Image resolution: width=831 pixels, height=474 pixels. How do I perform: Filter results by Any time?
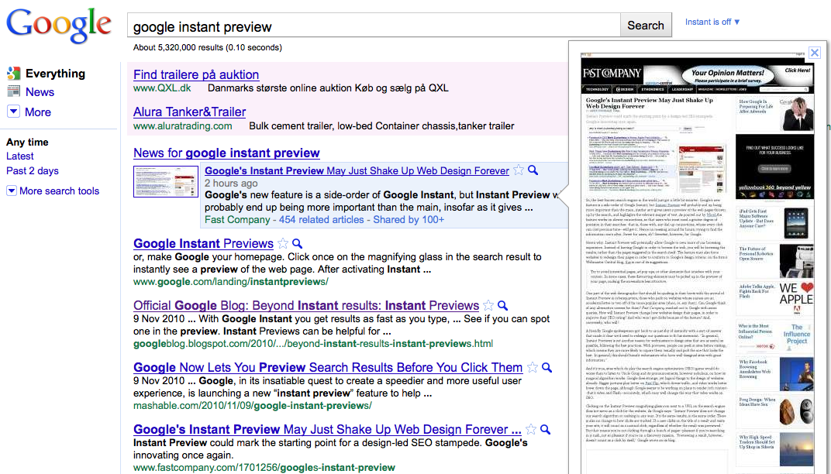tap(27, 142)
